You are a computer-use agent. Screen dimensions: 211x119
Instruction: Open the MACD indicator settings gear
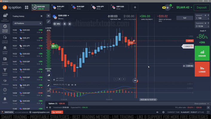[69, 85]
